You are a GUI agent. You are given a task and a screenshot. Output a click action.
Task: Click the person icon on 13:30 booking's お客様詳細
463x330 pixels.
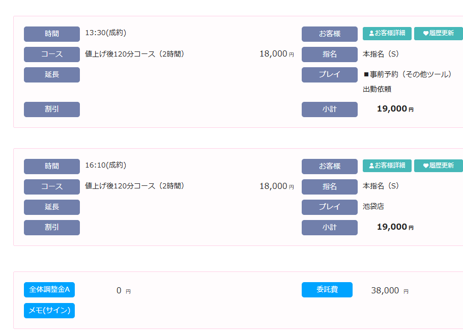(x=371, y=33)
